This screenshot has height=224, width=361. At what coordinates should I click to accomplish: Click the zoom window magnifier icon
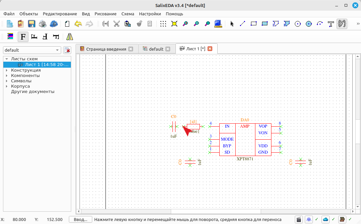[208, 24]
